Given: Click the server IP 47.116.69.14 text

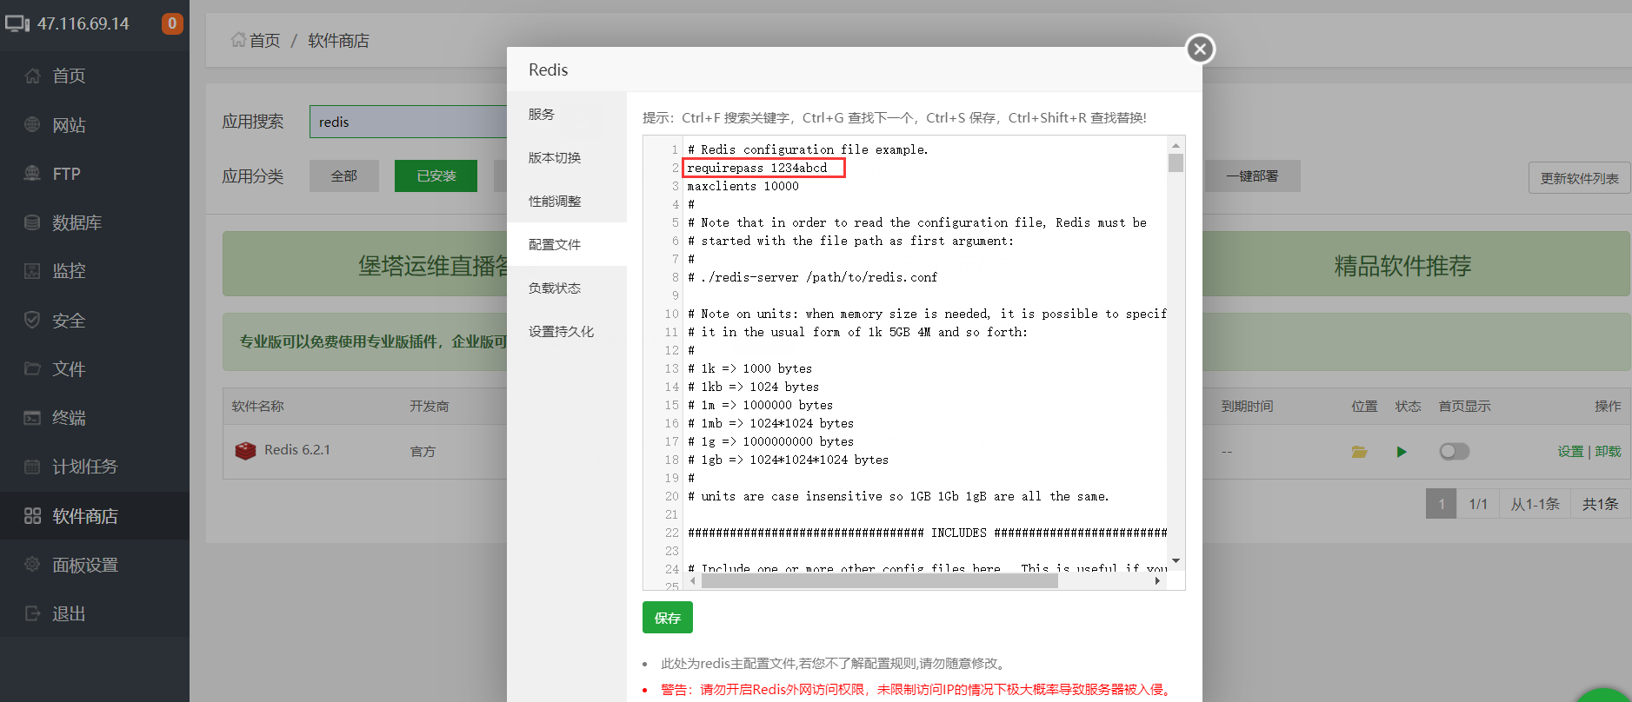Looking at the screenshot, I should point(83,23).
